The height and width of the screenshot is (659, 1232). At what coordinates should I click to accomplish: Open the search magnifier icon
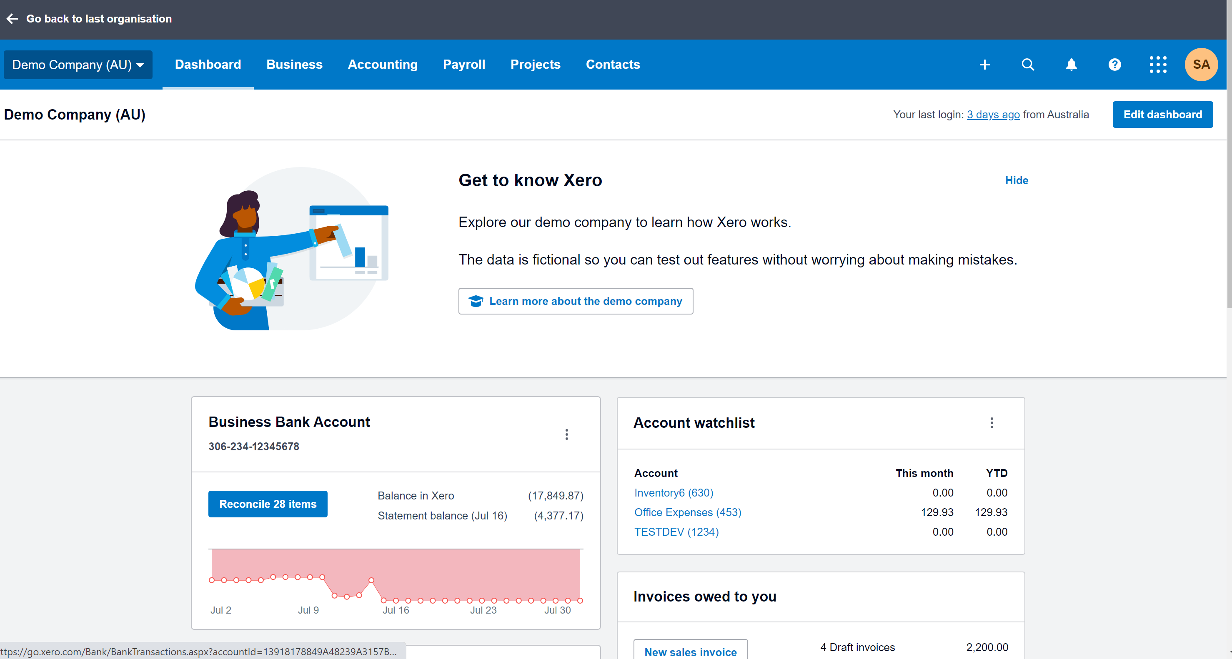tap(1028, 65)
